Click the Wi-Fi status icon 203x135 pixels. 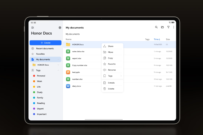(x=170, y=22)
